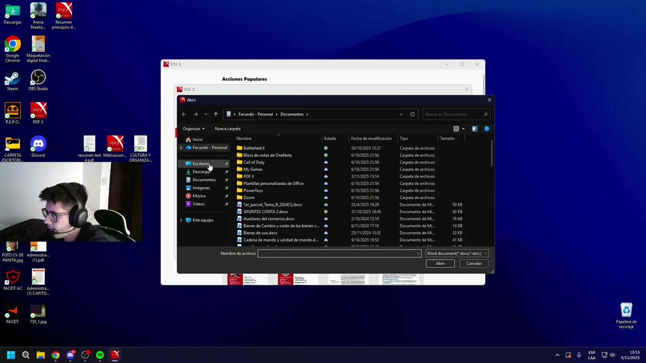Open Google Chrome desktop shortcut
Screen dimensions: 646x363
tap(13, 49)
